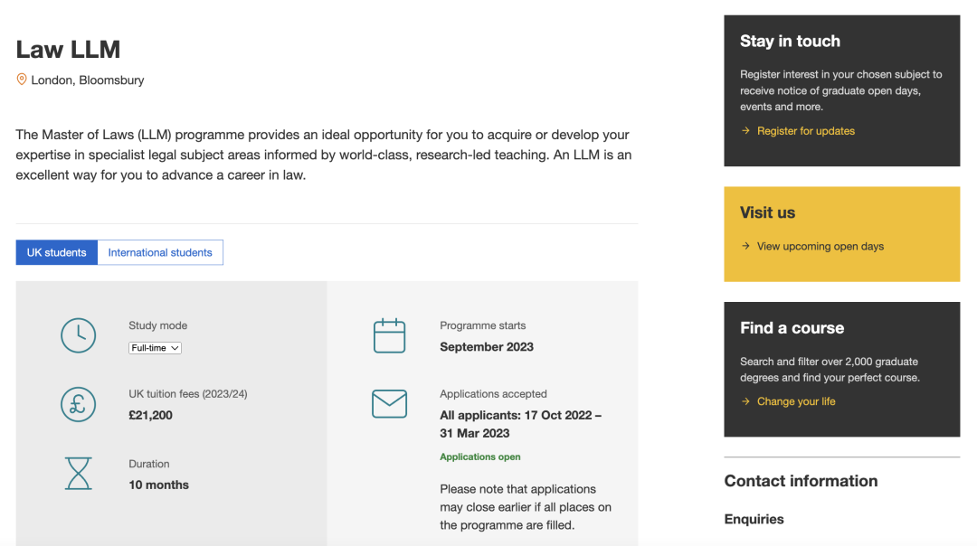Click the location pin icon beside London, Bloomsbury
The height and width of the screenshot is (546, 977).
coord(22,80)
